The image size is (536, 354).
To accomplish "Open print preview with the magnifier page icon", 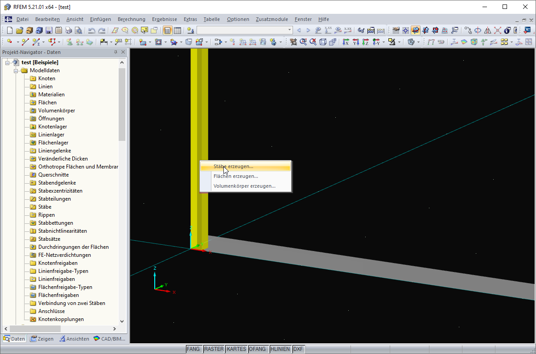I will click(78, 30).
